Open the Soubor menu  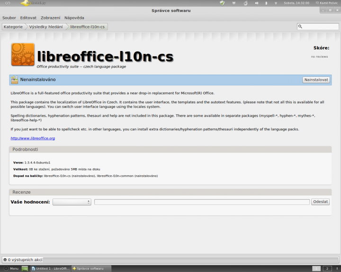pyautogui.click(x=9, y=18)
